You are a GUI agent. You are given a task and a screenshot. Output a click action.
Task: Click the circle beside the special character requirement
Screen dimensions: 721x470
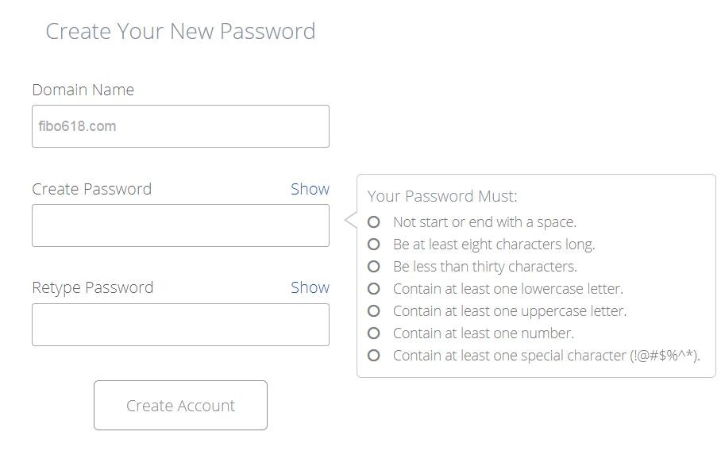tap(374, 356)
